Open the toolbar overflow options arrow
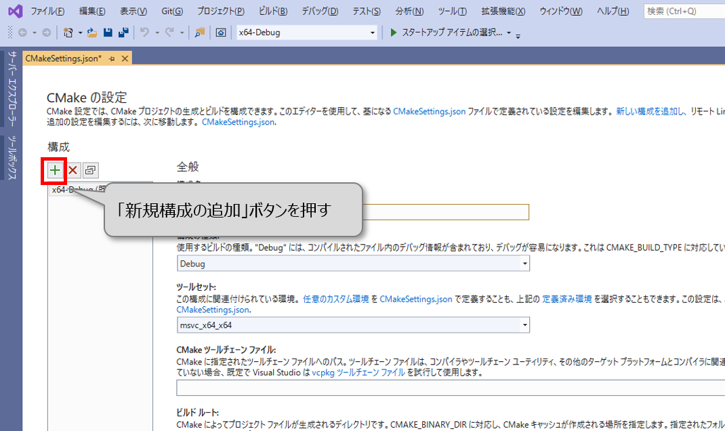 pyautogui.click(x=518, y=35)
